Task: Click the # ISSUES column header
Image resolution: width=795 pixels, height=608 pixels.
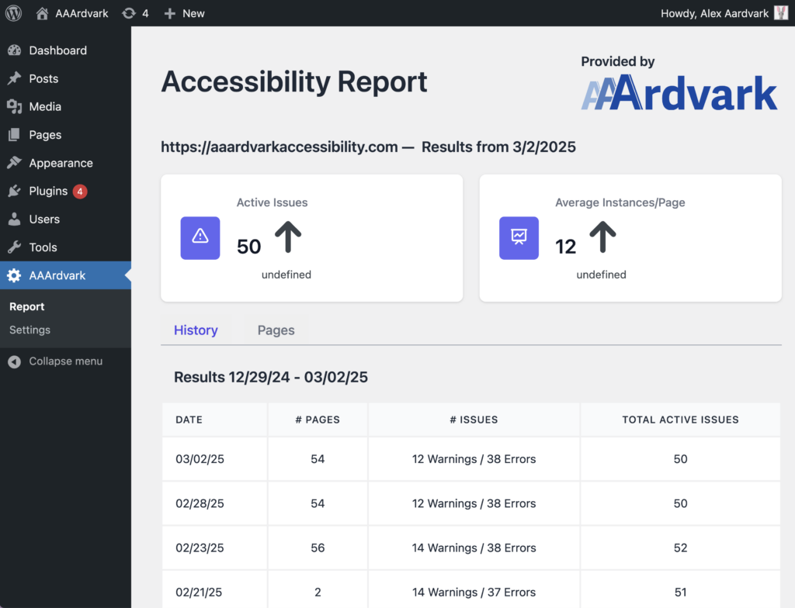Action: click(x=474, y=420)
